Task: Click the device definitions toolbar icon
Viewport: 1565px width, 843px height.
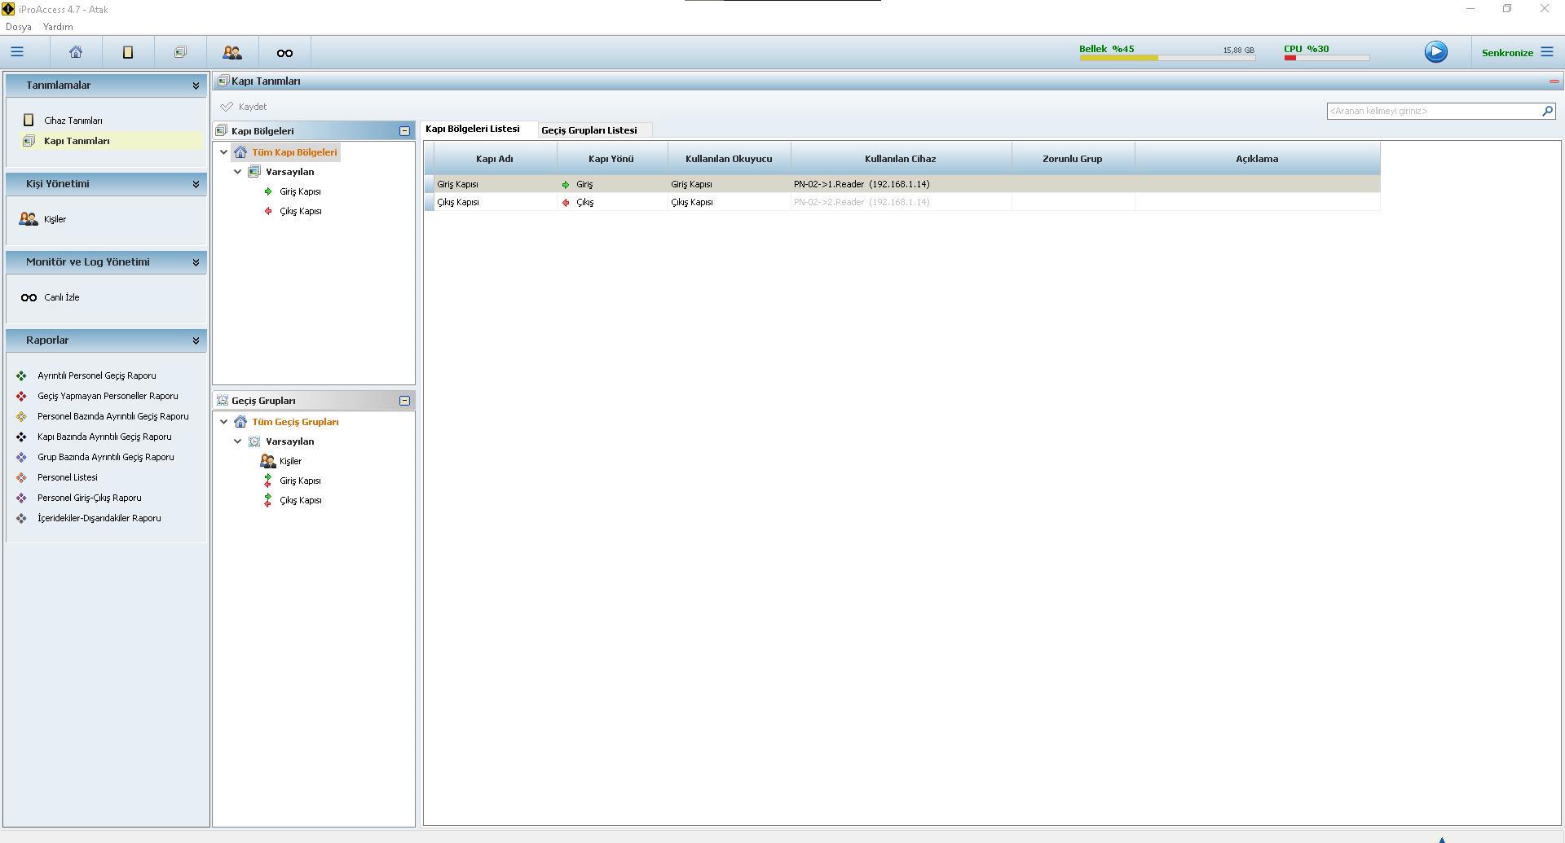Action: click(x=128, y=52)
